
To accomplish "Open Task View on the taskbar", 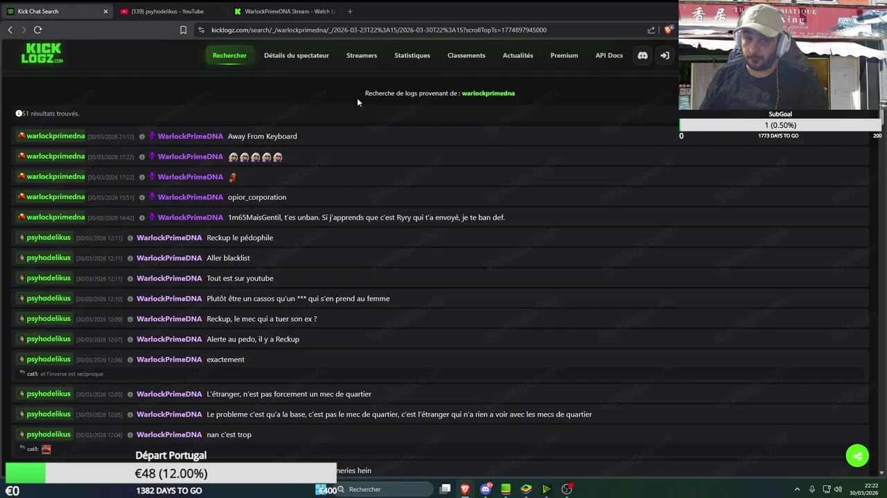I will pos(445,489).
